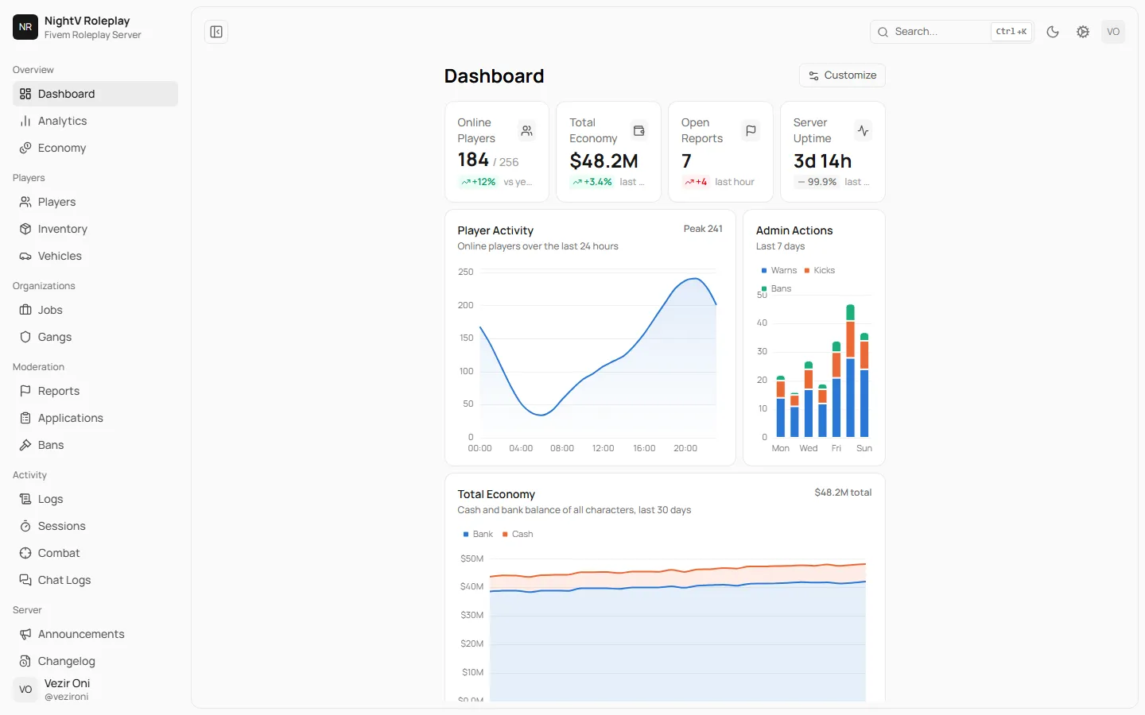Open the Dashboard sidebar item
This screenshot has height=715, width=1145.
(x=95, y=94)
